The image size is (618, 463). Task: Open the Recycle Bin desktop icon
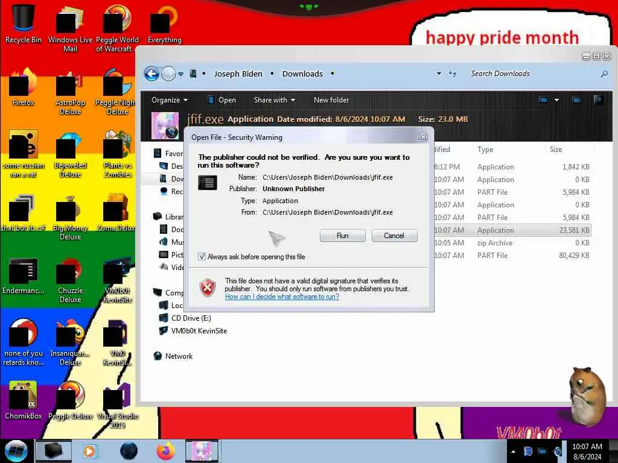24,24
